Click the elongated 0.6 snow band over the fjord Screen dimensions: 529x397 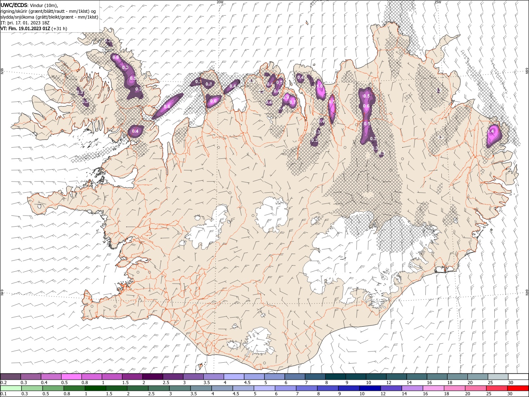[167, 106]
